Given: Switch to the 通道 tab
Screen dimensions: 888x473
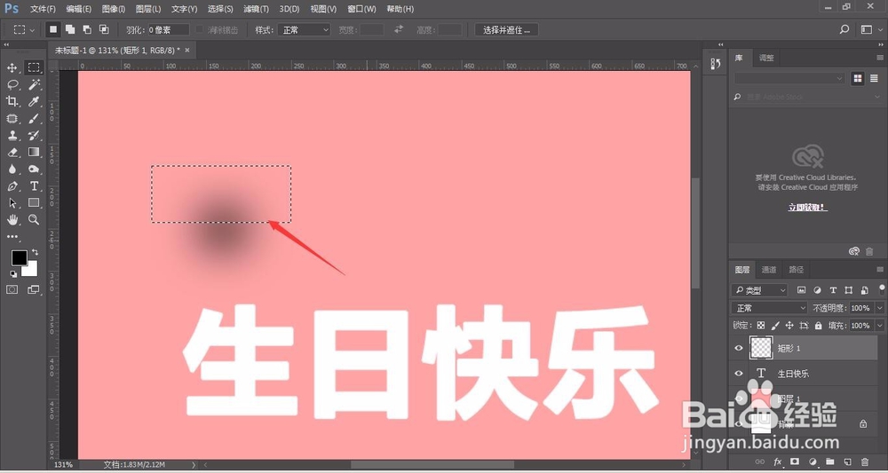Looking at the screenshot, I should (x=768, y=270).
